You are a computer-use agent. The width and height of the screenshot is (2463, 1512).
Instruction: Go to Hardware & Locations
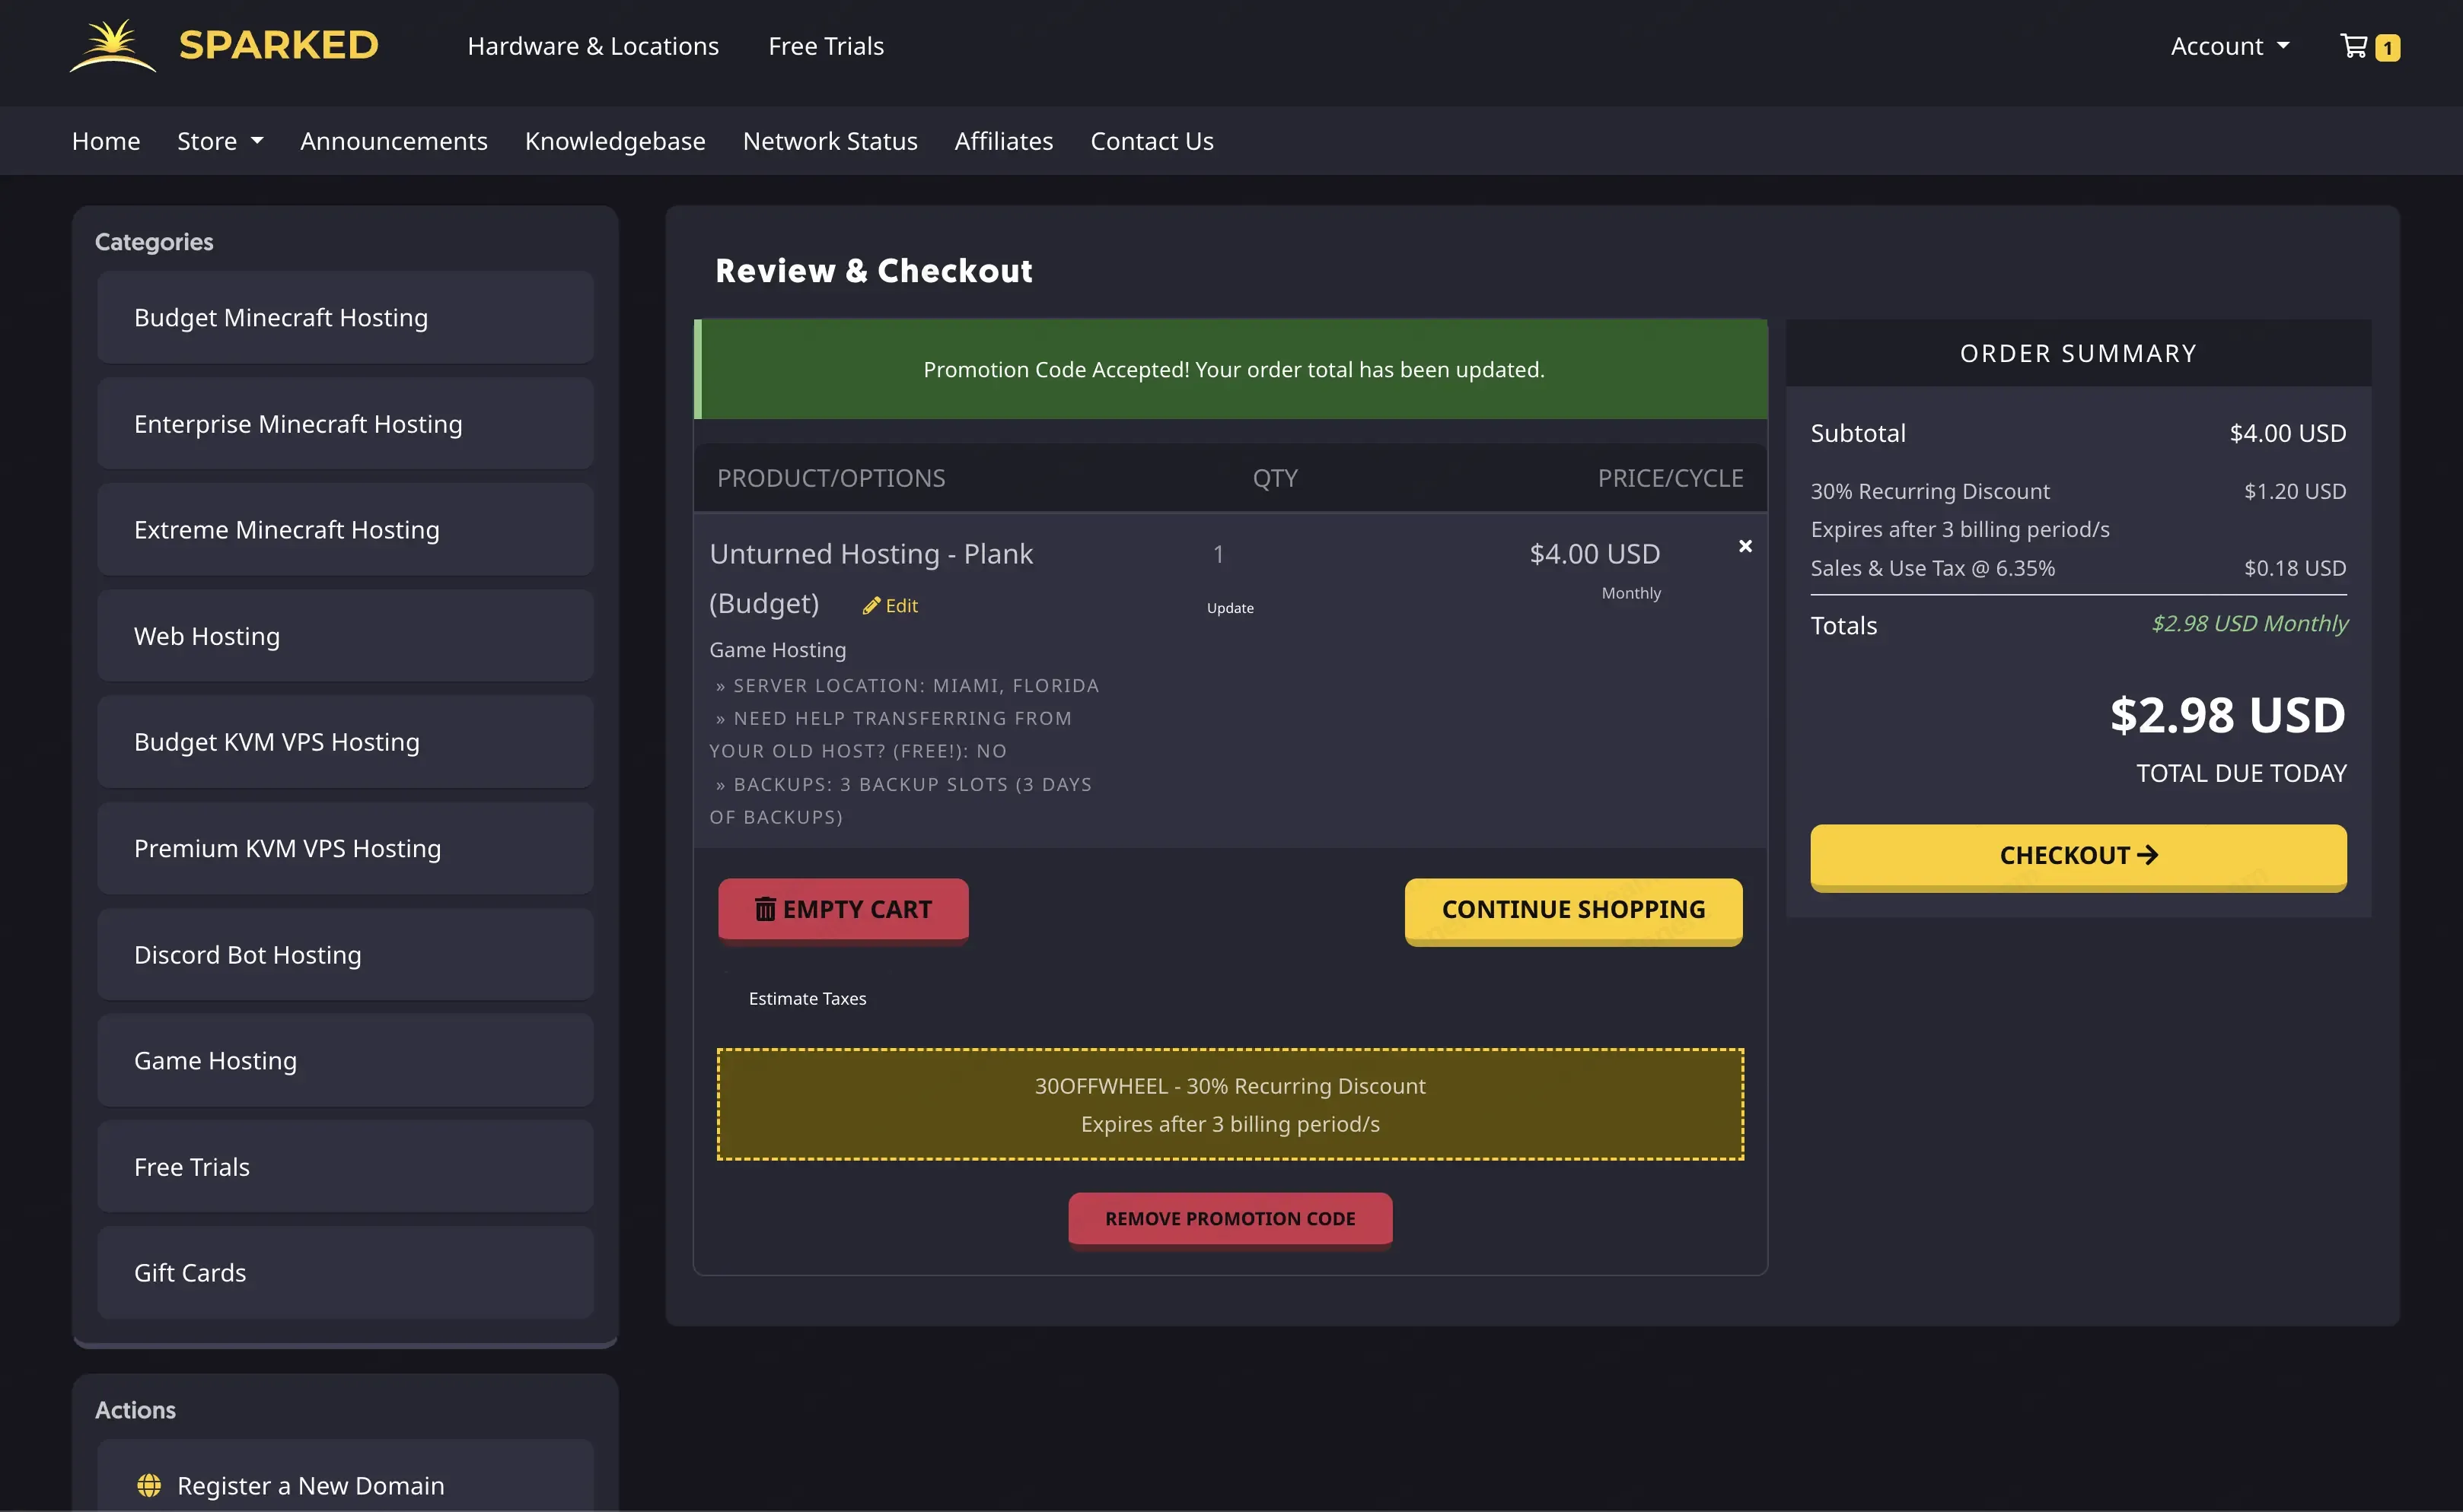(592, 46)
